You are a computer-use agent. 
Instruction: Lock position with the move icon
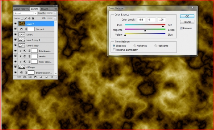point(29,18)
